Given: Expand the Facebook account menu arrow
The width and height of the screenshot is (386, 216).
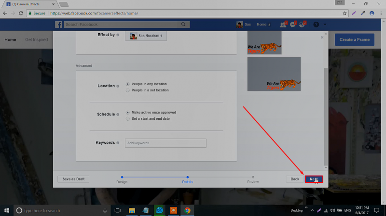Looking at the screenshot, I should (x=326, y=25).
